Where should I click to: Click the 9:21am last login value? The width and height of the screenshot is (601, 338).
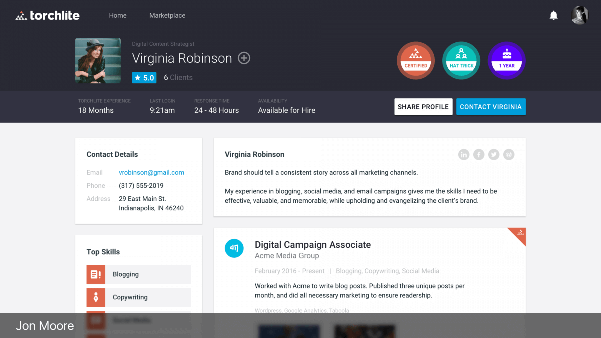pyautogui.click(x=162, y=110)
